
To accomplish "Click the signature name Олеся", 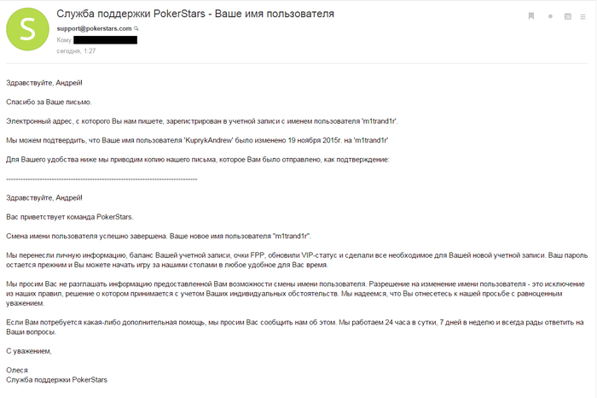I will tap(17, 370).
